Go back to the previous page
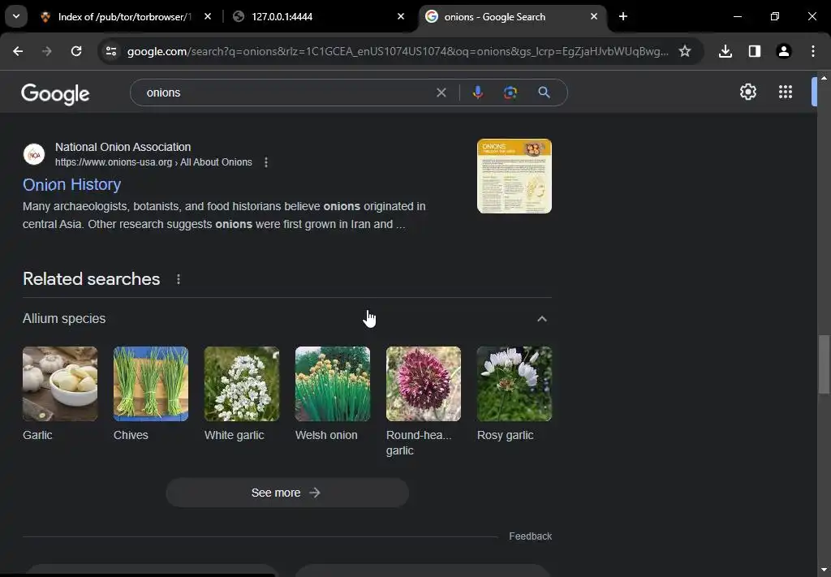831x577 pixels. [x=18, y=51]
